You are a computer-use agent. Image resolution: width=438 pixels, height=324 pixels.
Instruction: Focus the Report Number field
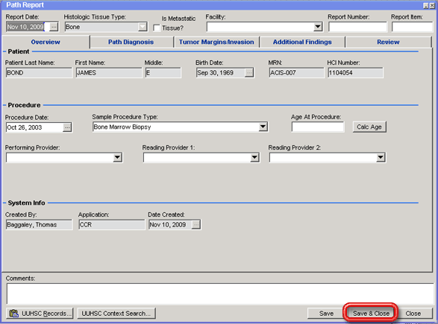[357, 27]
